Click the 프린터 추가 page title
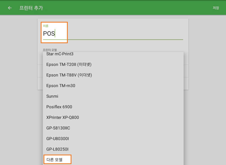Image resolution: width=226 pixels, height=165 pixels. point(31,8)
